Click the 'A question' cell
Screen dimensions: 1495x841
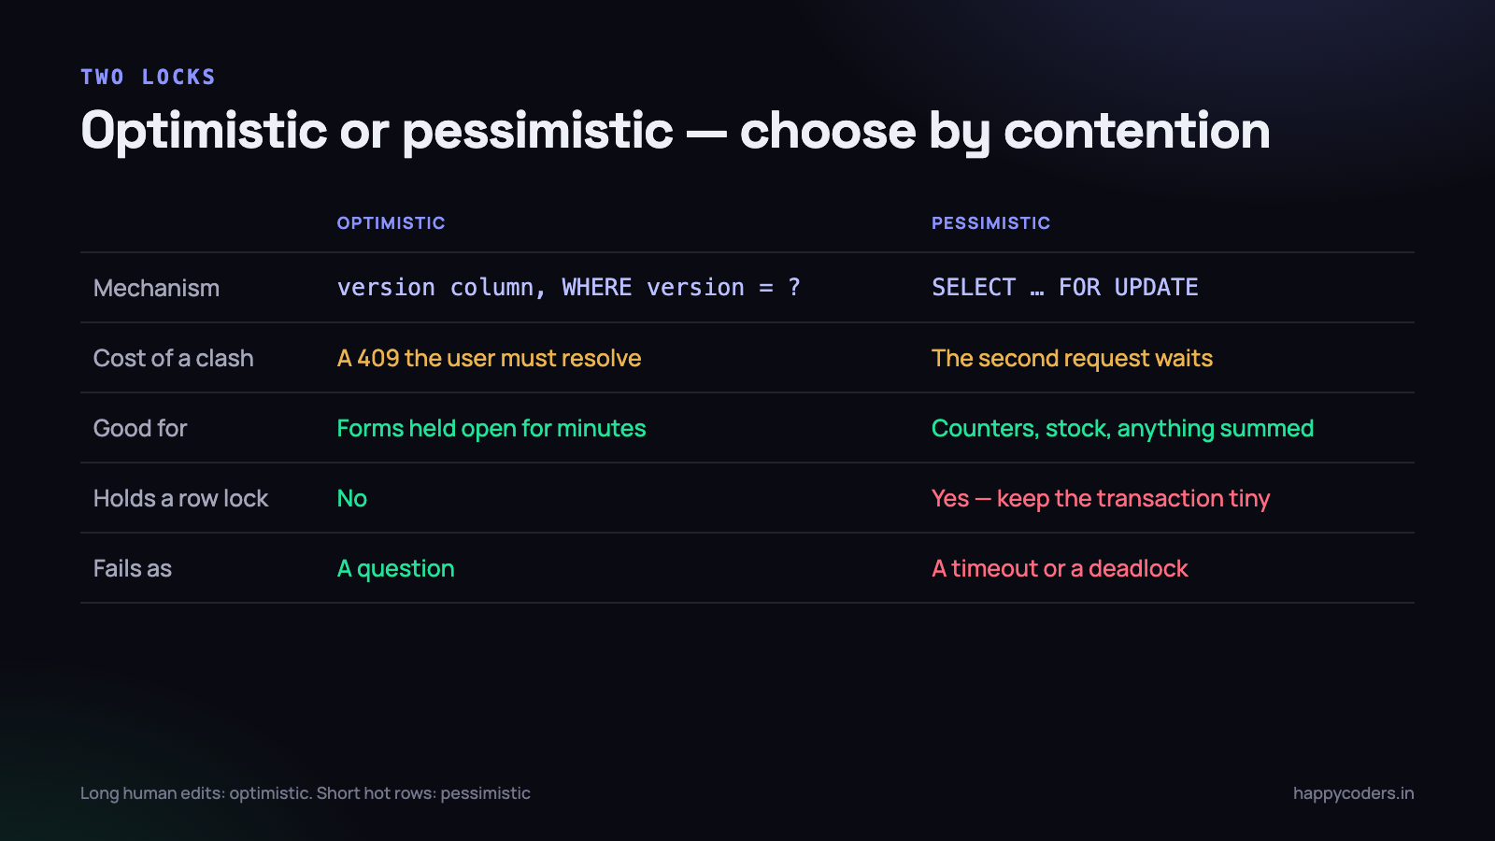(x=395, y=568)
